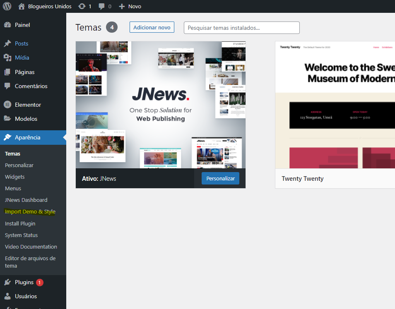Open Personalizar in the Aparência submenu
Viewport: 395px width, 309px height.
point(19,165)
